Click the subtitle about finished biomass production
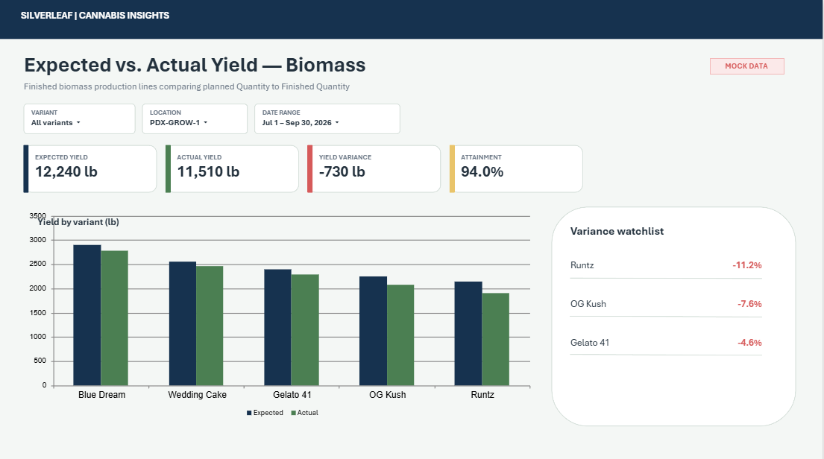Viewport: 824px width, 459px height. (186, 86)
